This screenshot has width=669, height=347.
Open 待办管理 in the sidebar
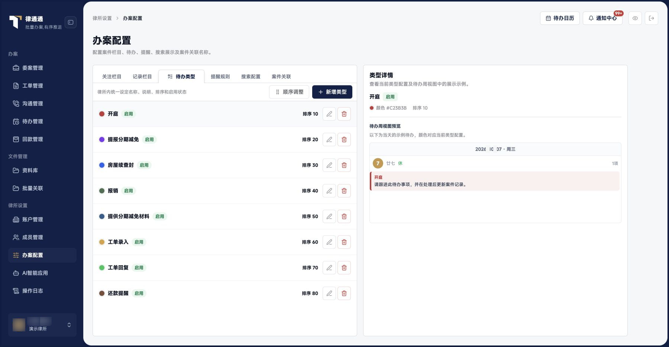point(42,121)
